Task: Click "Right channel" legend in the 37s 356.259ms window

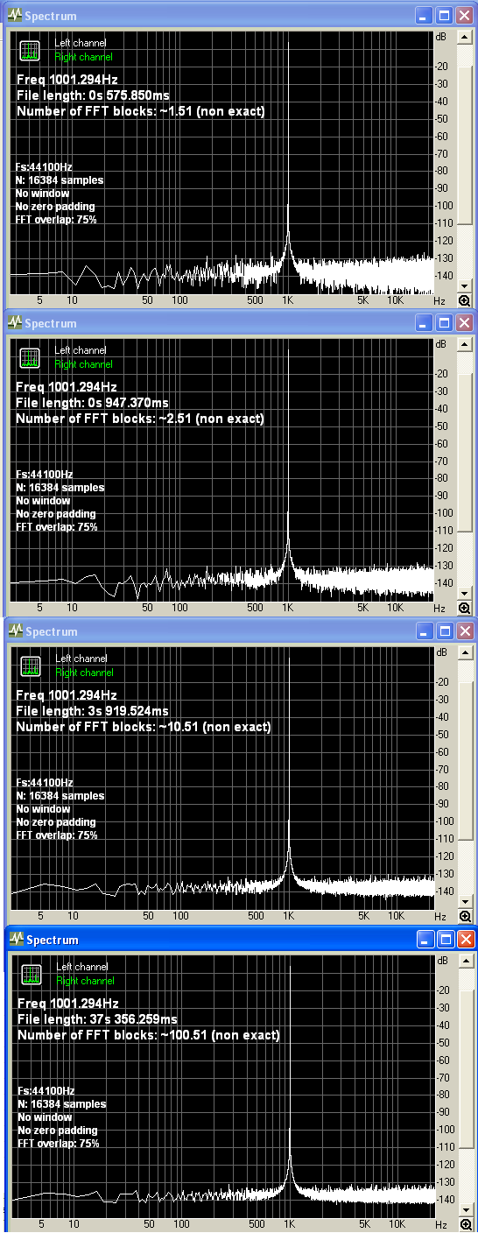Action: [x=84, y=981]
